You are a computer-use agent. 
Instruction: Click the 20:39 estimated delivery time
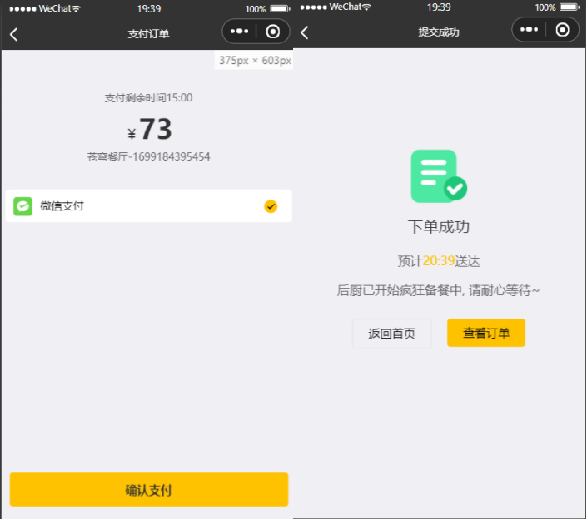pos(439,261)
